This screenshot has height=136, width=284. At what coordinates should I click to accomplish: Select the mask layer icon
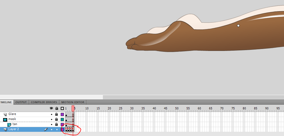tap(5, 119)
